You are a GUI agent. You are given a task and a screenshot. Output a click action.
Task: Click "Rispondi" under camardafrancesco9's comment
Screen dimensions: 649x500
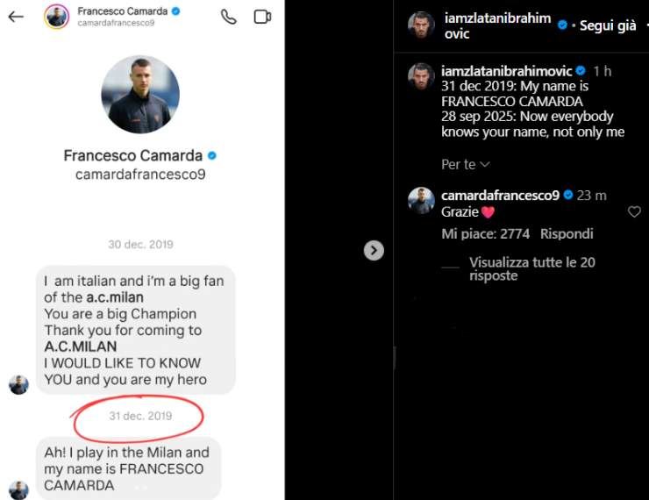(x=567, y=234)
